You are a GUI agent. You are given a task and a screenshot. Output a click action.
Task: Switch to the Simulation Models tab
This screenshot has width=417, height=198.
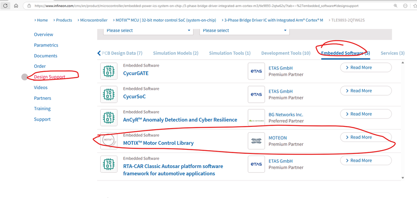tap(175, 53)
